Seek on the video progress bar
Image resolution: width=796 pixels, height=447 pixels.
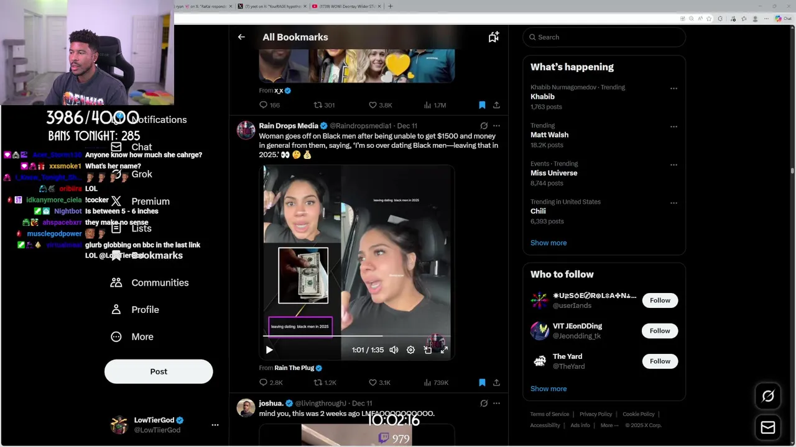pyautogui.click(x=356, y=336)
